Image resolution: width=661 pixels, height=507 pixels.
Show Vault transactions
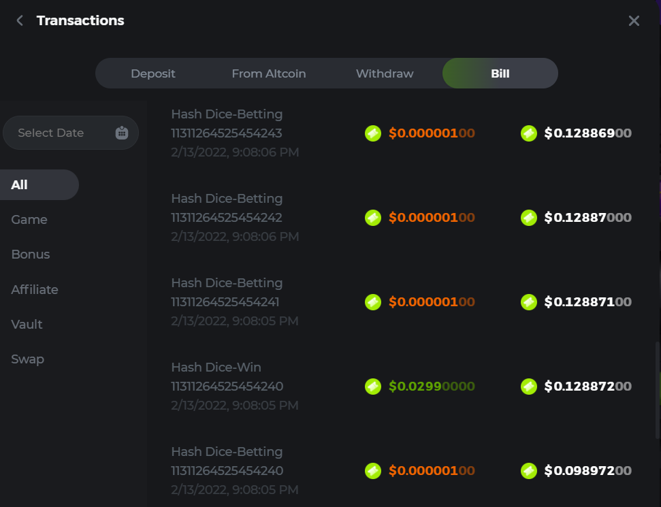coord(27,325)
